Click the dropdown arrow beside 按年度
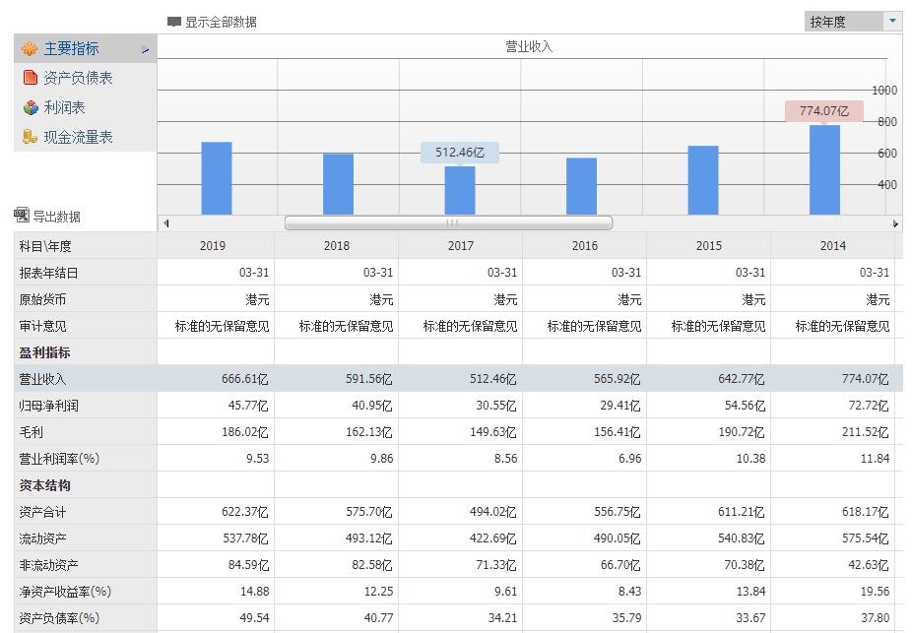The image size is (912, 633). point(891,20)
